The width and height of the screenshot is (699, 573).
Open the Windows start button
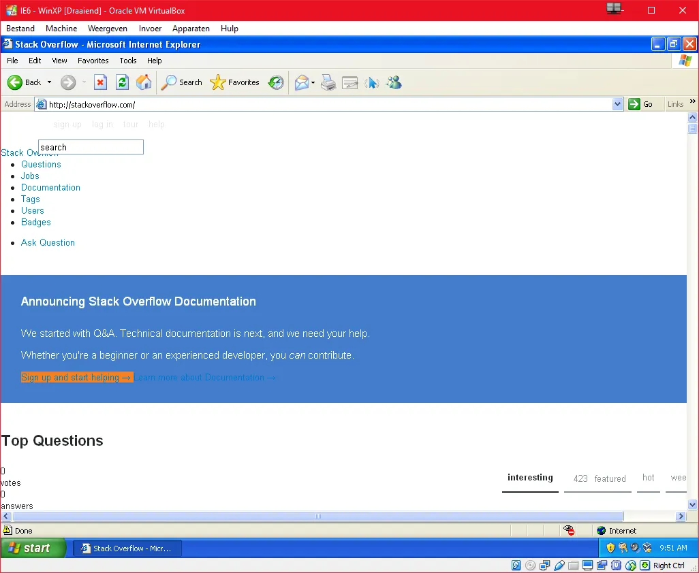coord(33,548)
